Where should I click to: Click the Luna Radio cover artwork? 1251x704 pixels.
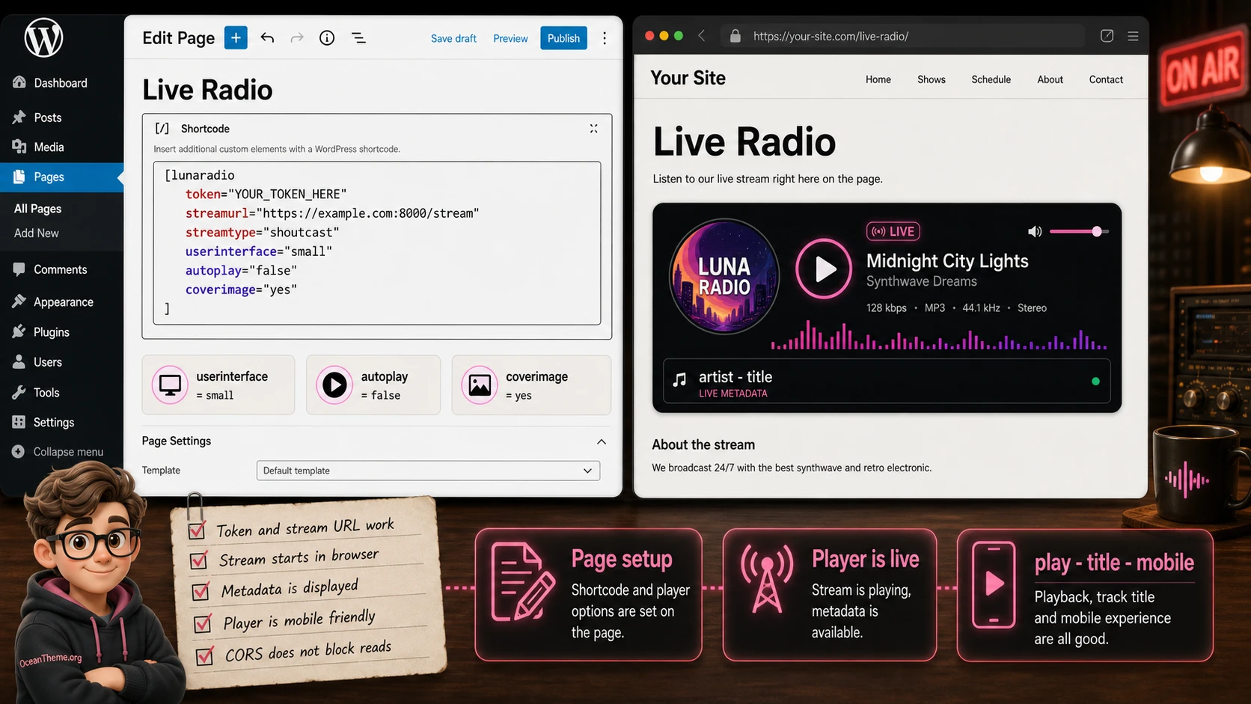coord(724,275)
